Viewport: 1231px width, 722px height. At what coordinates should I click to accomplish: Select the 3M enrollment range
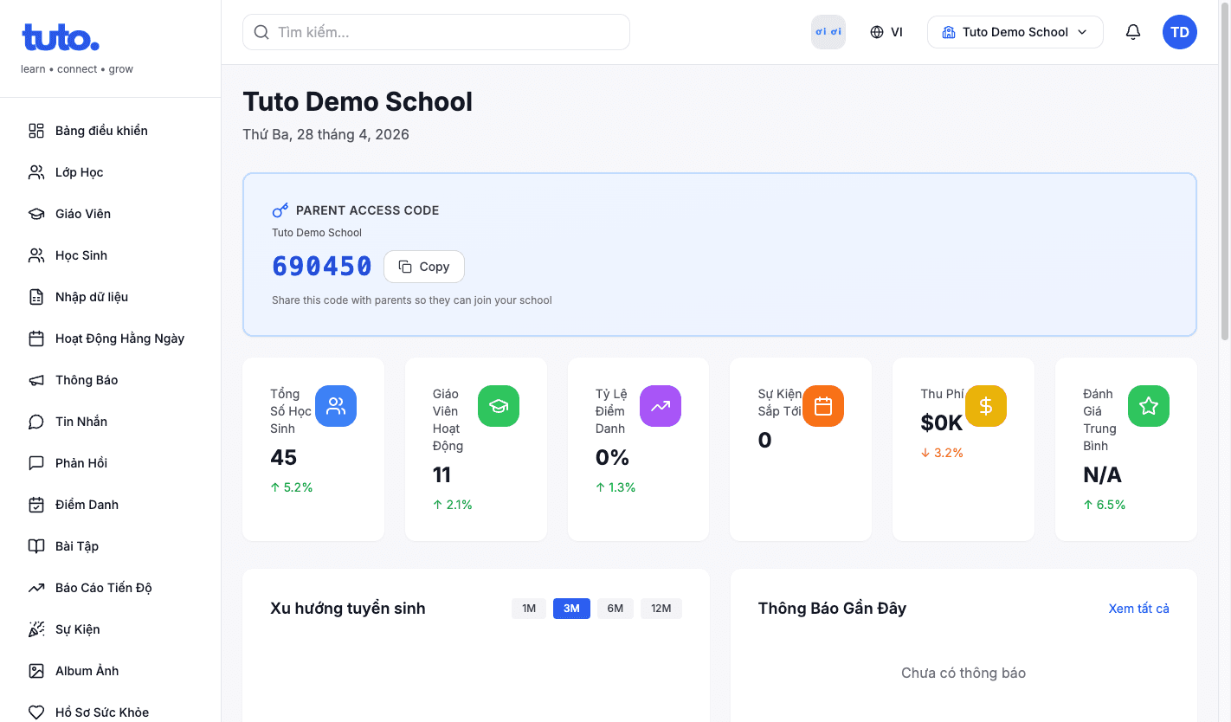point(571,609)
